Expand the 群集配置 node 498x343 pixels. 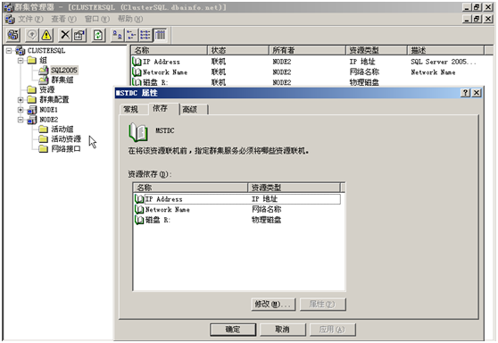[21, 100]
